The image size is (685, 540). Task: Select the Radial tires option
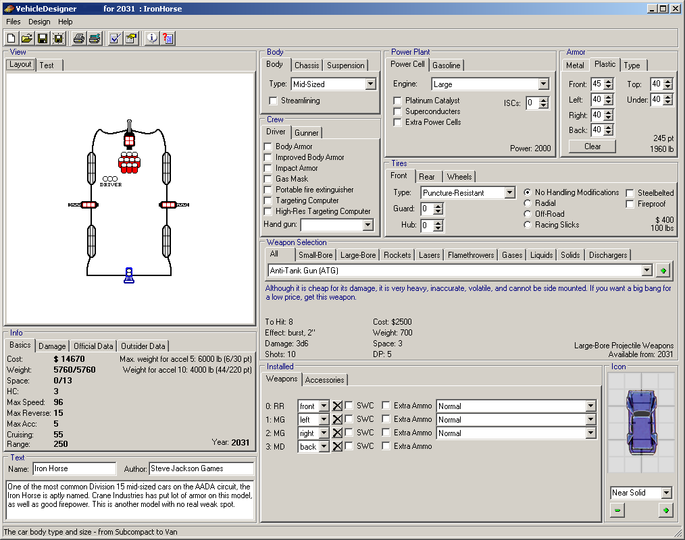[x=528, y=203]
